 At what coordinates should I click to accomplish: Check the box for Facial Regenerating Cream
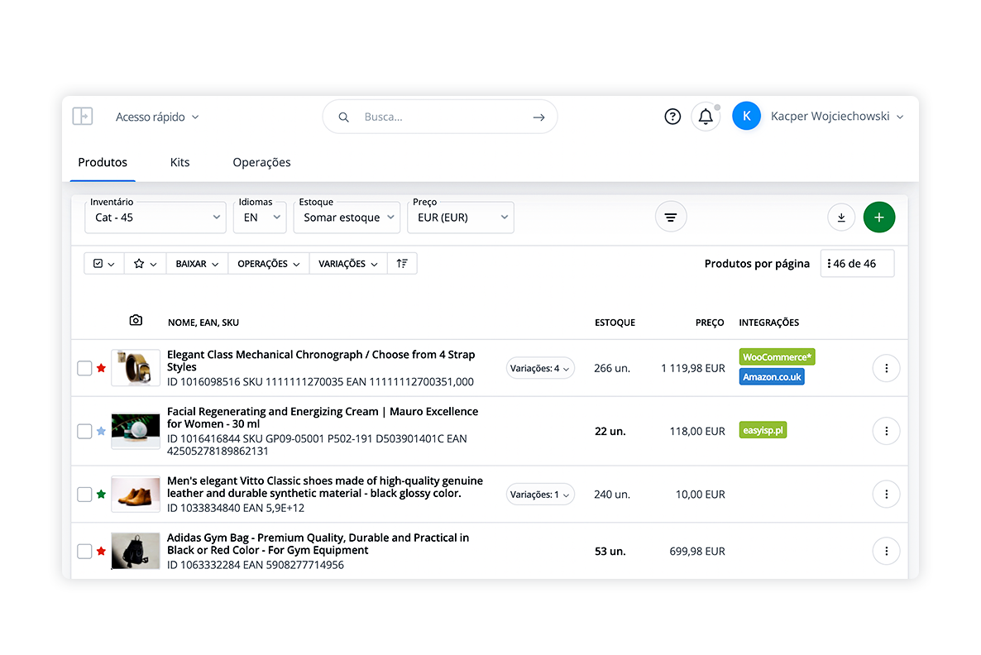pyautogui.click(x=84, y=431)
